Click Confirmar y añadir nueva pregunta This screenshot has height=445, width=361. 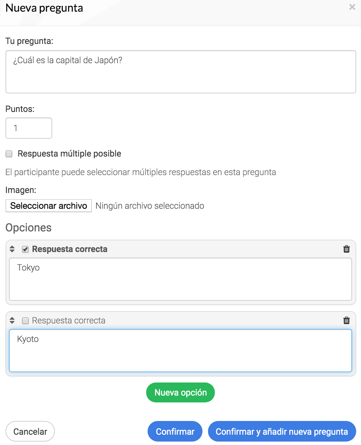coord(282,431)
